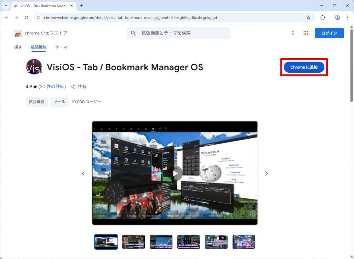Minimize the Chrome window
Image resolution: width=354 pixels, height=259 pixels.
point(322,6)
